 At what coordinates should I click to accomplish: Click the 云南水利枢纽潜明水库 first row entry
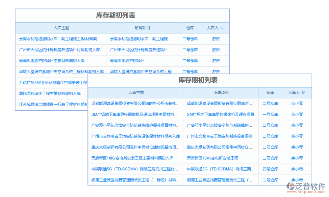point(60,39)
